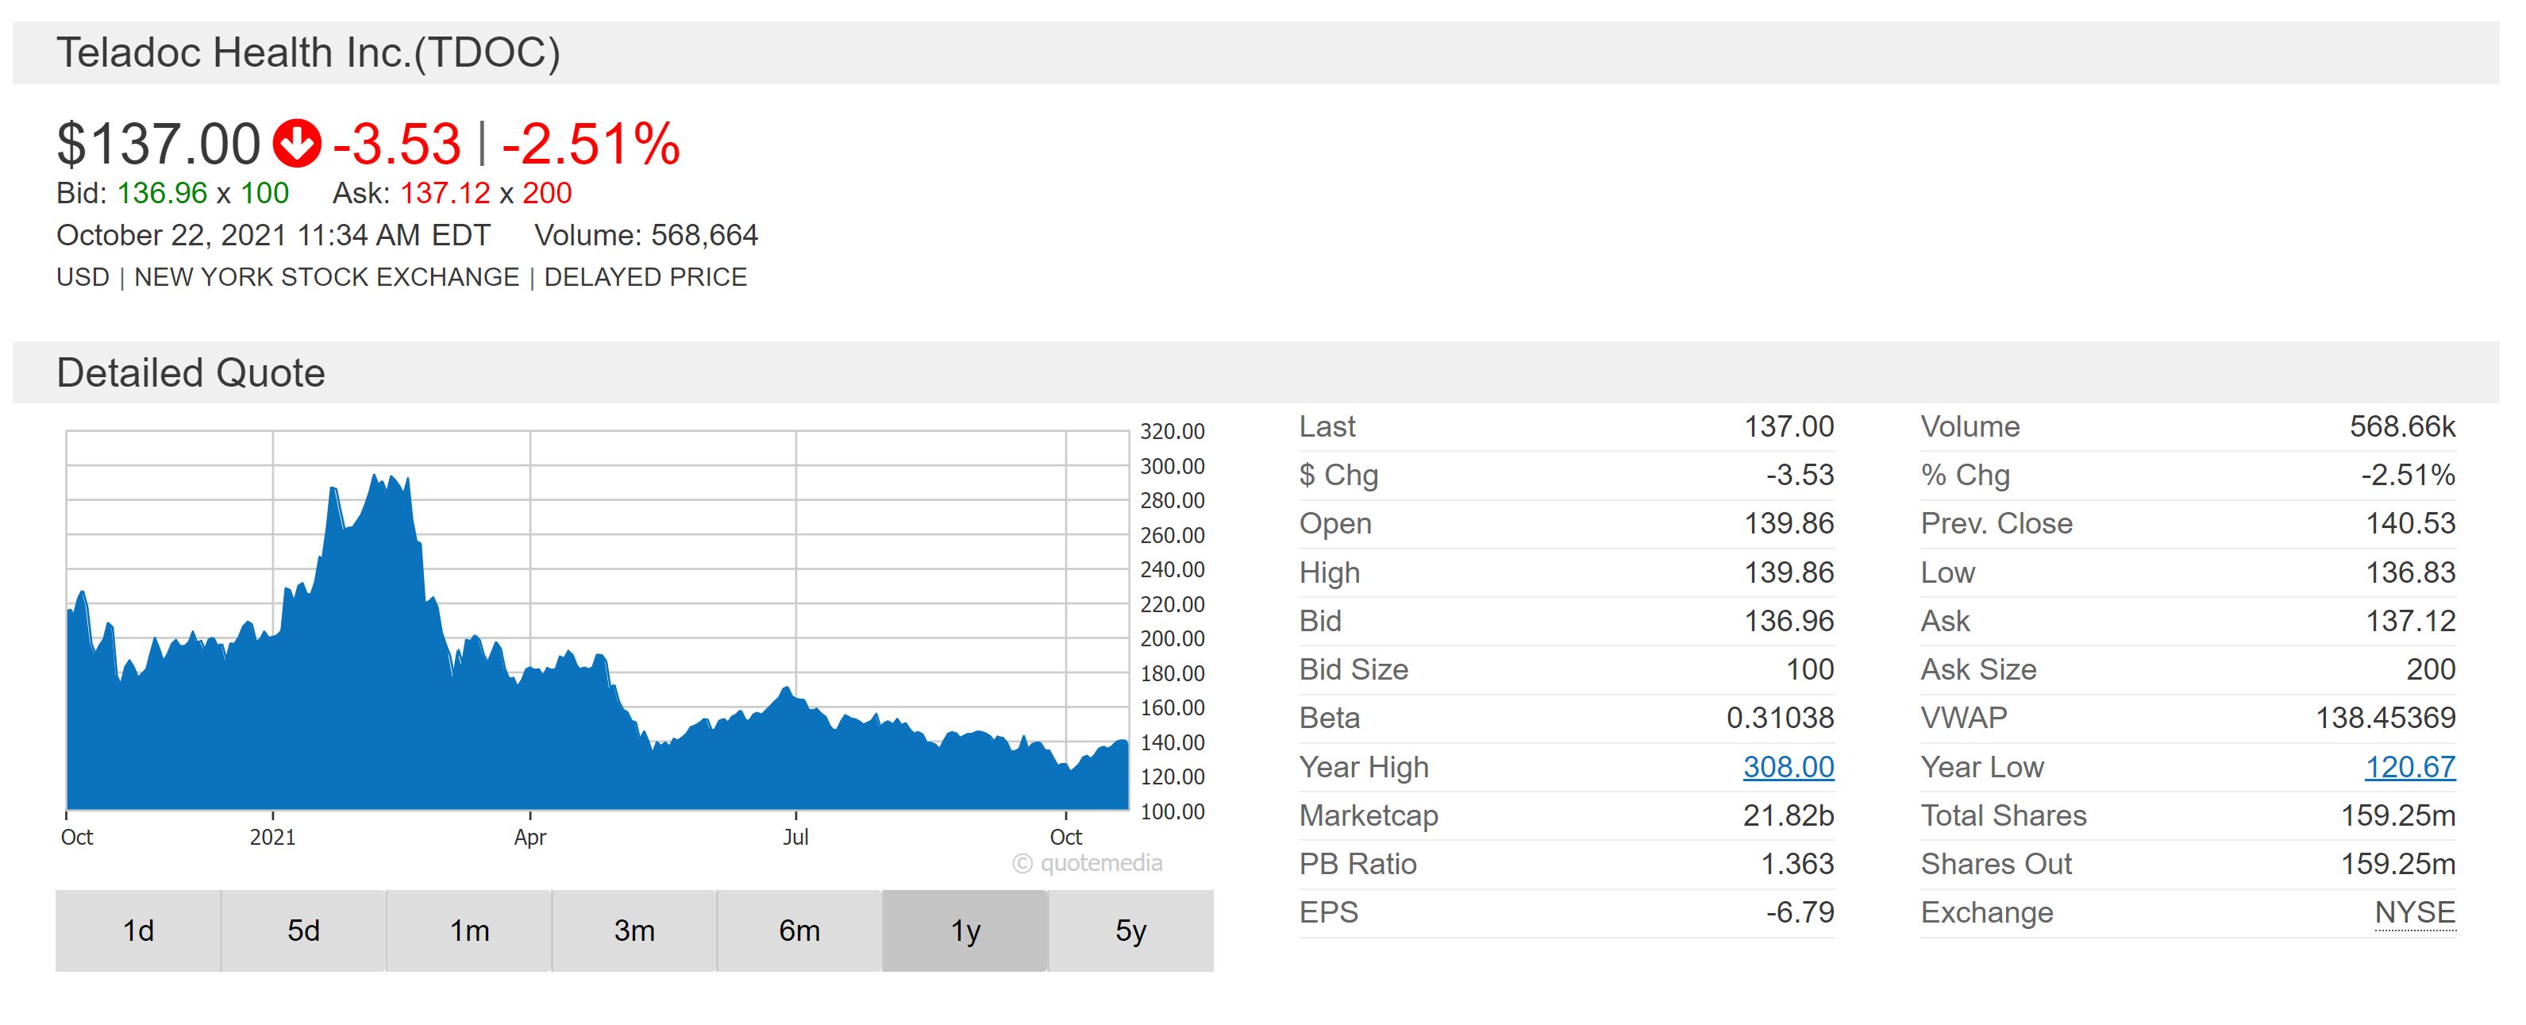The height and width of the screenshot is (1025, 2526).
Task: Select the 5d chart range
Action: pos(303,930)
